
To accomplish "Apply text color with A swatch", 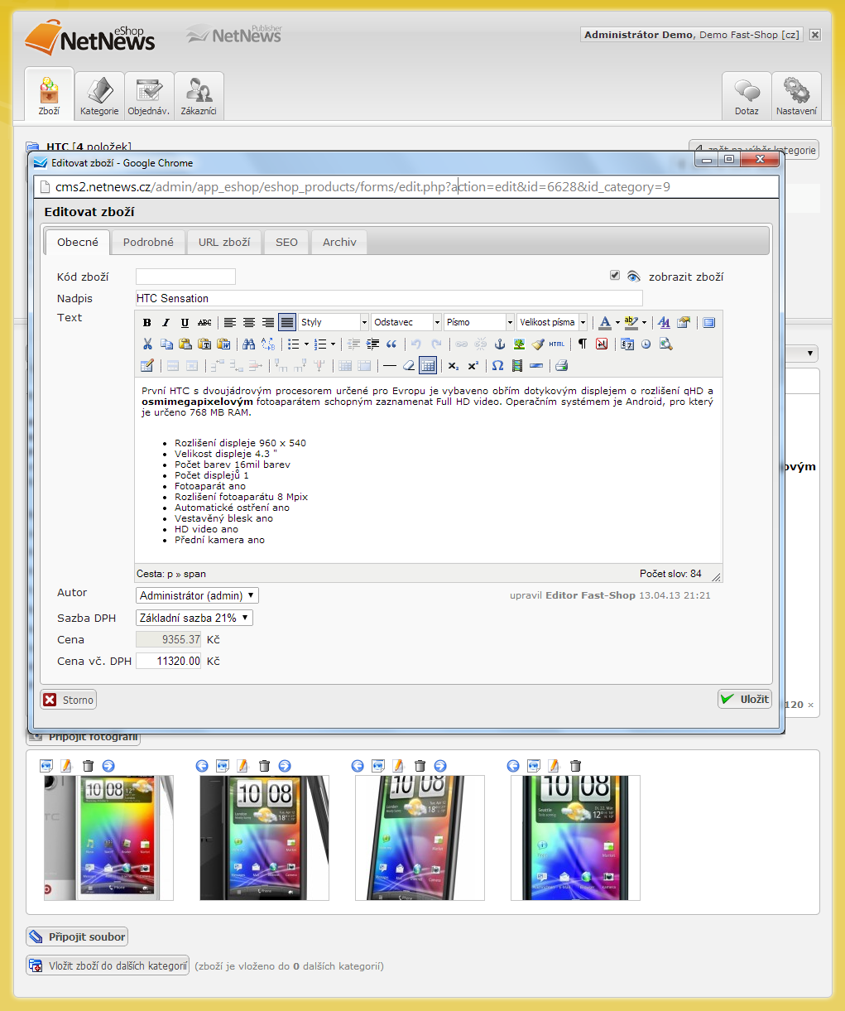I will tap(605, 322).
